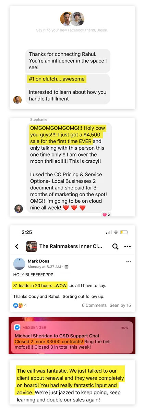Open Mark Does post options ellipsis

coord(129,262)
